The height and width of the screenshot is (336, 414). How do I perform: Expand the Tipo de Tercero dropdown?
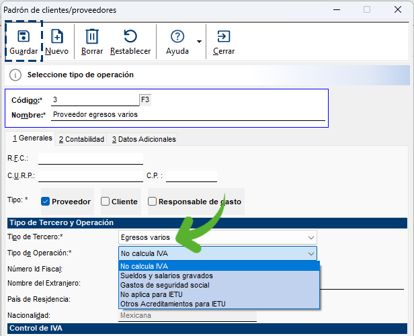(310, 237)
